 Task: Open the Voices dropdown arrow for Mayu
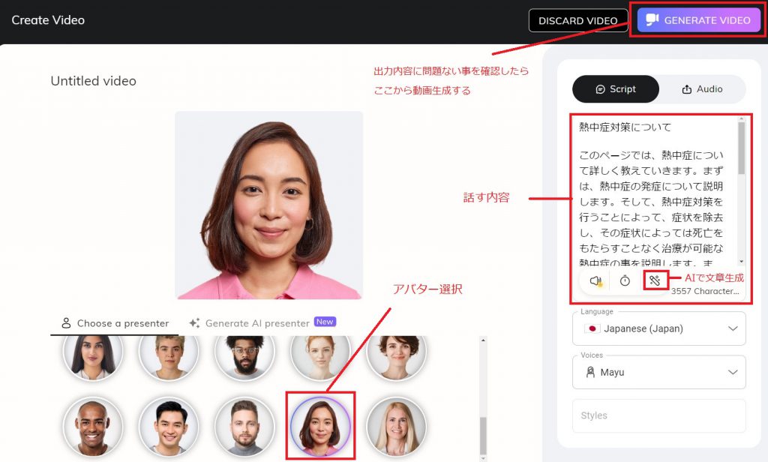coord(733,372)
